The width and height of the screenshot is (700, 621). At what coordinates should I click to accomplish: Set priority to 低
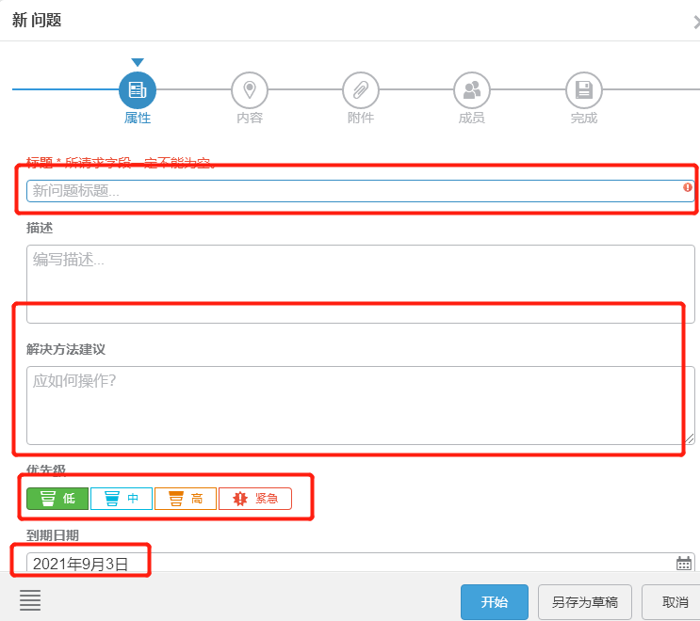(x=57, y=499)
